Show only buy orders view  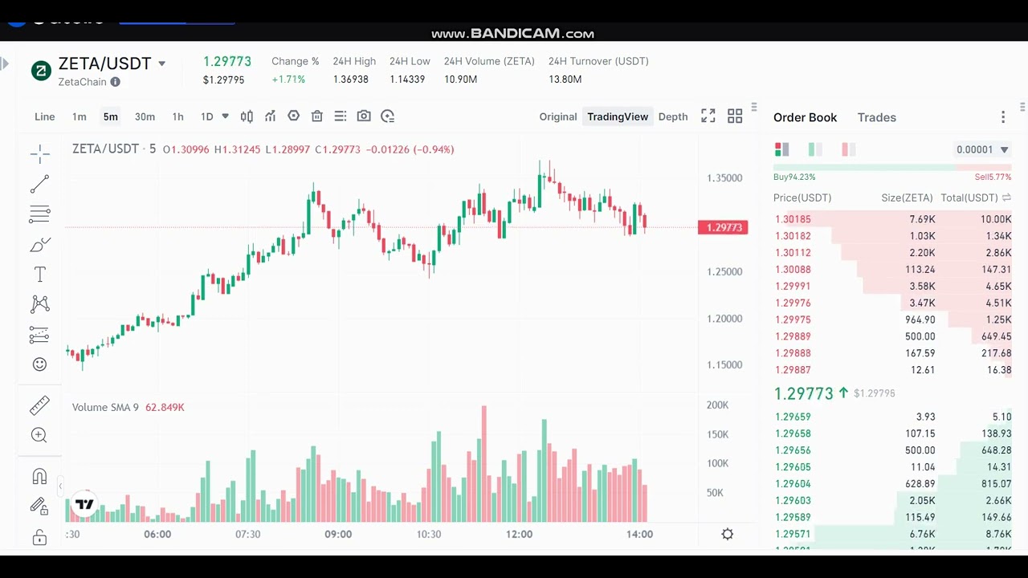(815, 149)
